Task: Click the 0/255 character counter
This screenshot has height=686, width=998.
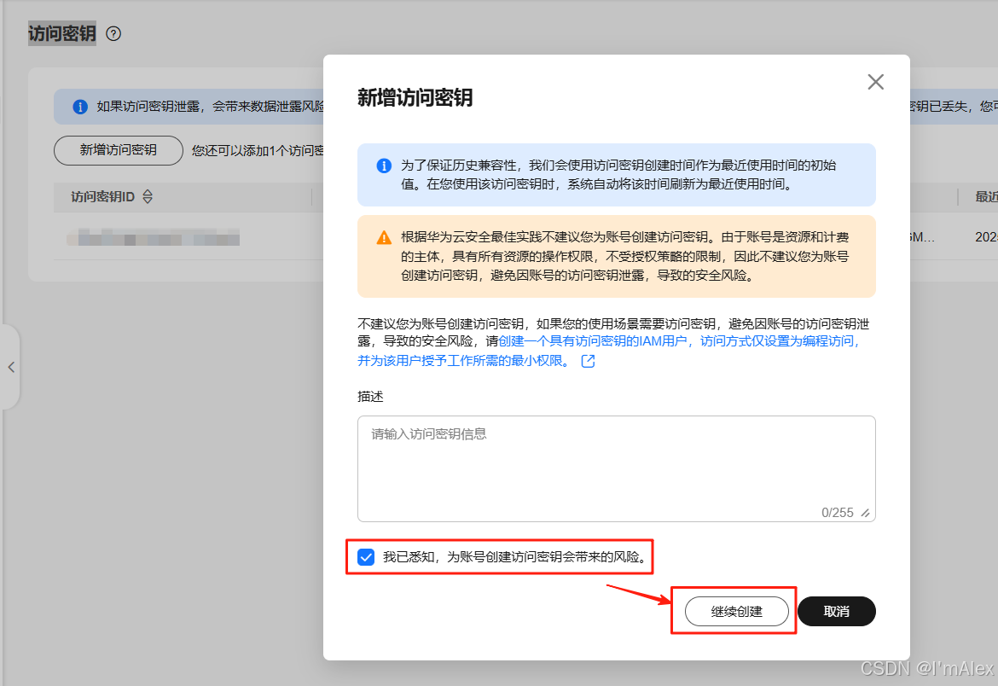Action: 838,512
